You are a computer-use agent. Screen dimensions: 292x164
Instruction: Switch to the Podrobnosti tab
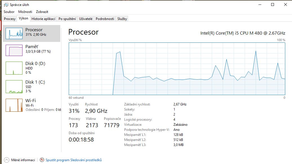[105, 19]
